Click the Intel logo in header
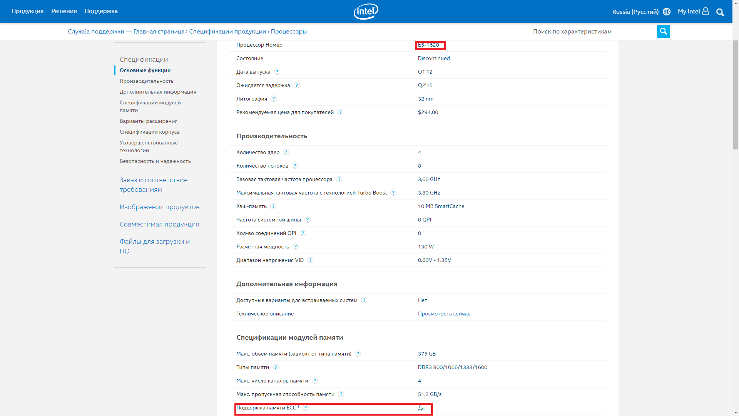Screen dimensions: 739x416 pos(366,12)
